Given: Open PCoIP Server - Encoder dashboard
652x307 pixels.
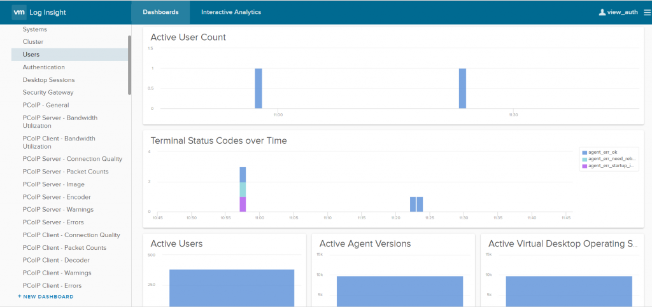Looking at the screenshot, I should point(57,197).
